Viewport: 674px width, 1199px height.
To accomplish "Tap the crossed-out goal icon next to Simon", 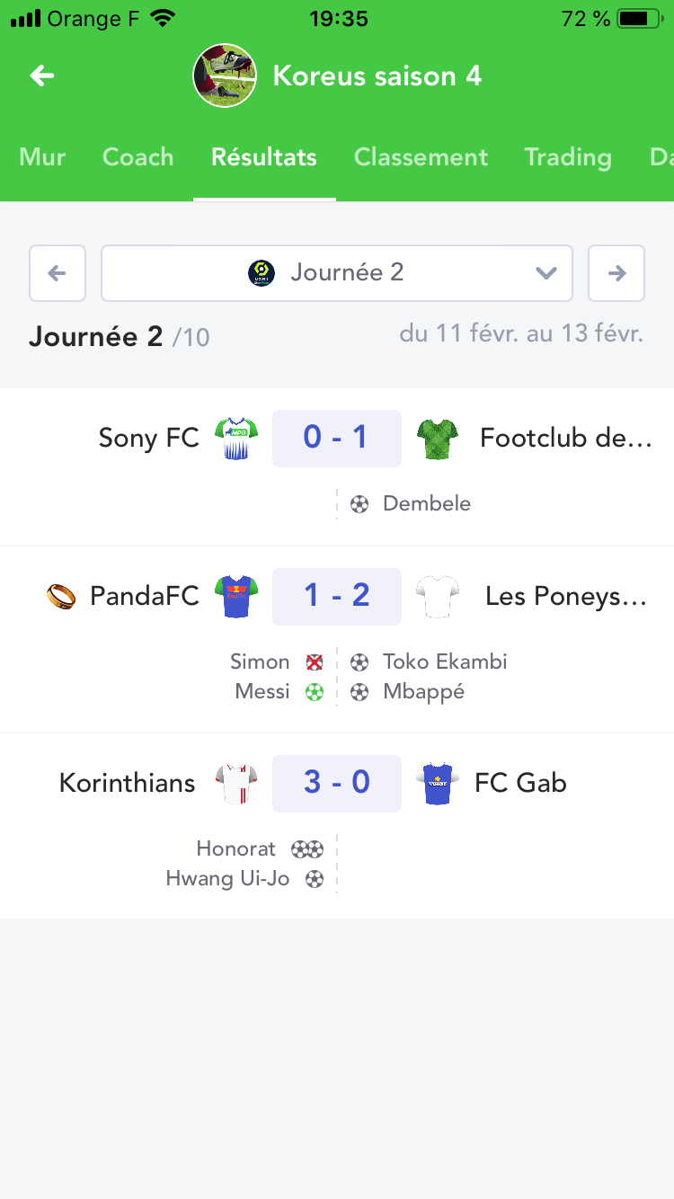I will 315,662.
